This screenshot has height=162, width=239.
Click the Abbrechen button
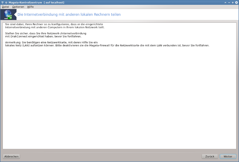click(11, 156)
